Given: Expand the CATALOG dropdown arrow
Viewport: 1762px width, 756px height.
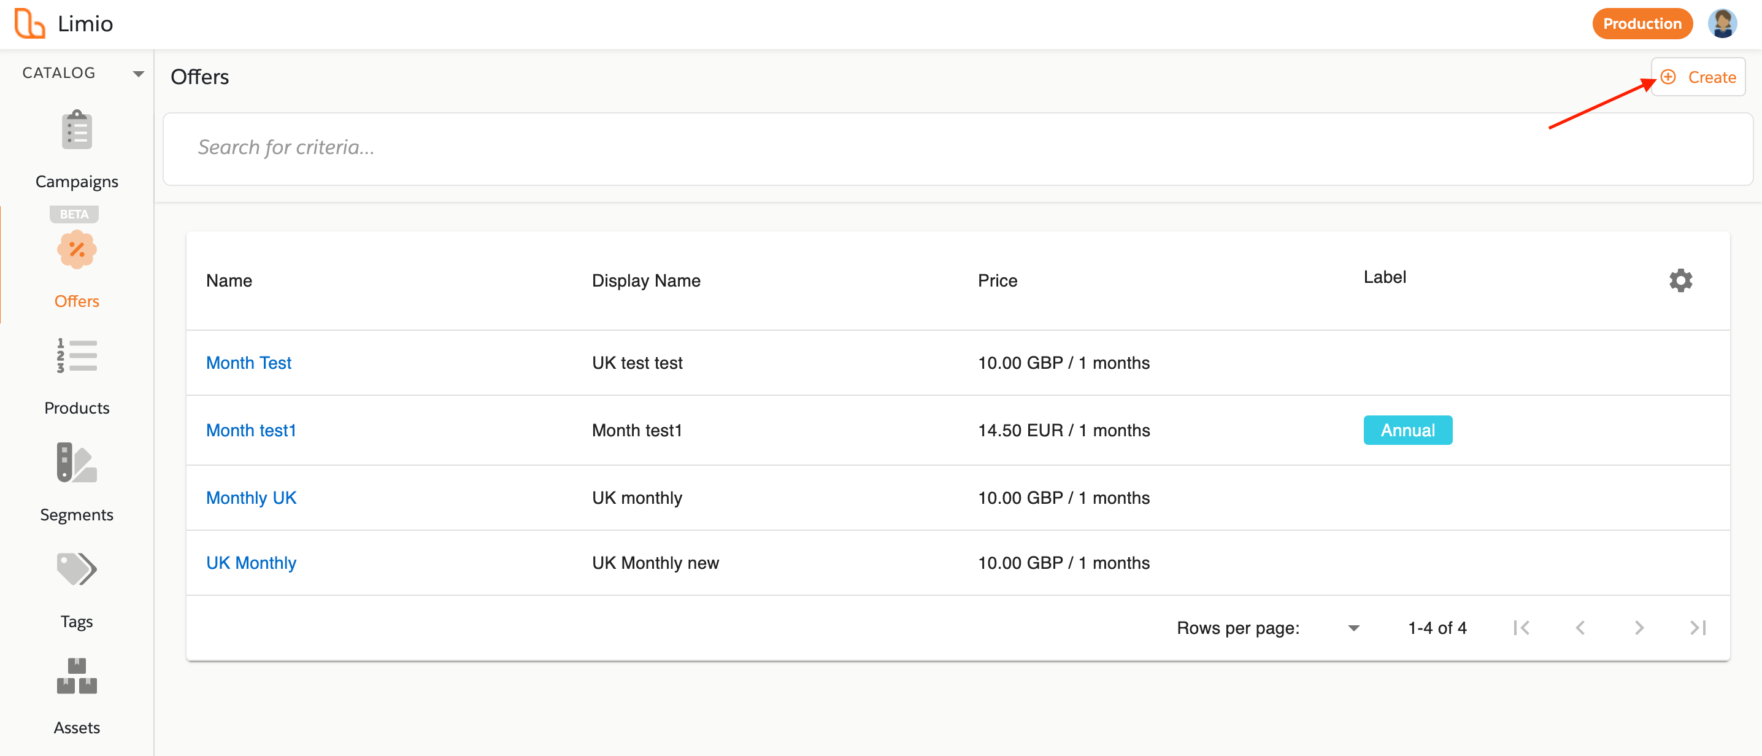Looking at the screenshot, I should 138,73.
